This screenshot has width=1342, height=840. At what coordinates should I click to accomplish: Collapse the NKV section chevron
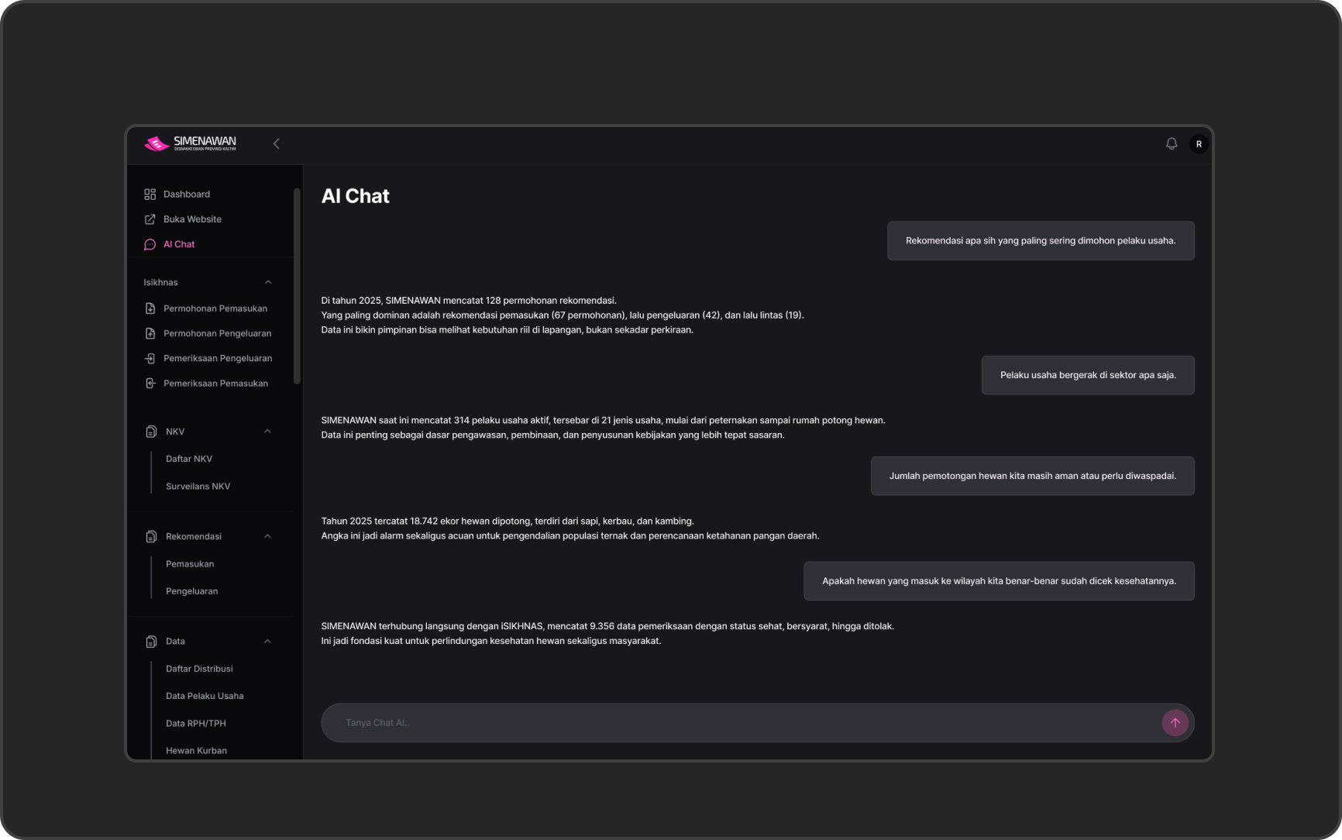(267, 432)
